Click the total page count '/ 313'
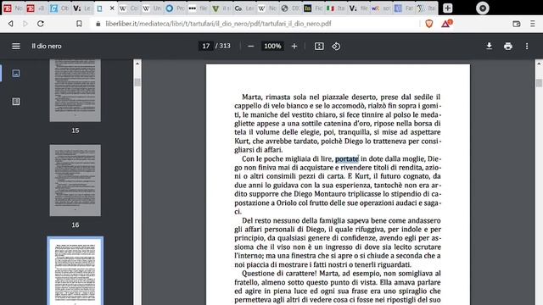543x305 pixels. click(x=223, y=46)
